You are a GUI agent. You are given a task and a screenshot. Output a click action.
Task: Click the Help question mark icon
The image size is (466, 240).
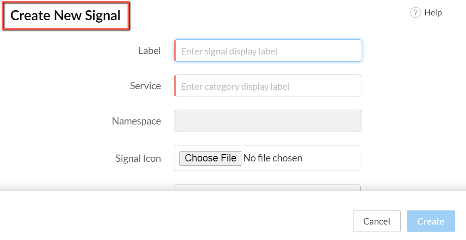point(415,13)
